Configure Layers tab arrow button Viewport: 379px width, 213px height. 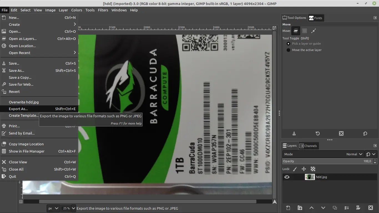pos(375,146)
